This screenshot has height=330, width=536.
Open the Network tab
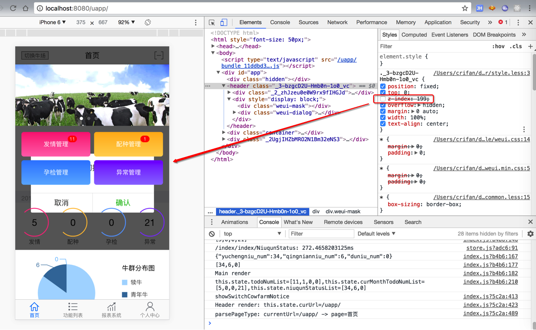click(x=337, y=22)
